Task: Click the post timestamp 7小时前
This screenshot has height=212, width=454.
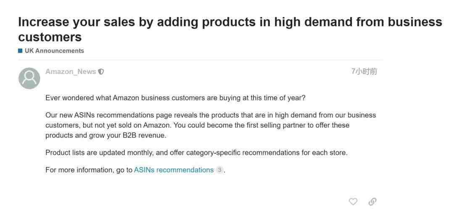Action: point(364,71)
